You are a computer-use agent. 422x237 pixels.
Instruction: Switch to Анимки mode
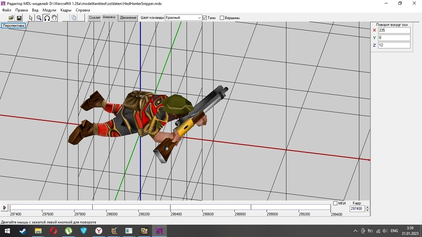pos(109,17)
